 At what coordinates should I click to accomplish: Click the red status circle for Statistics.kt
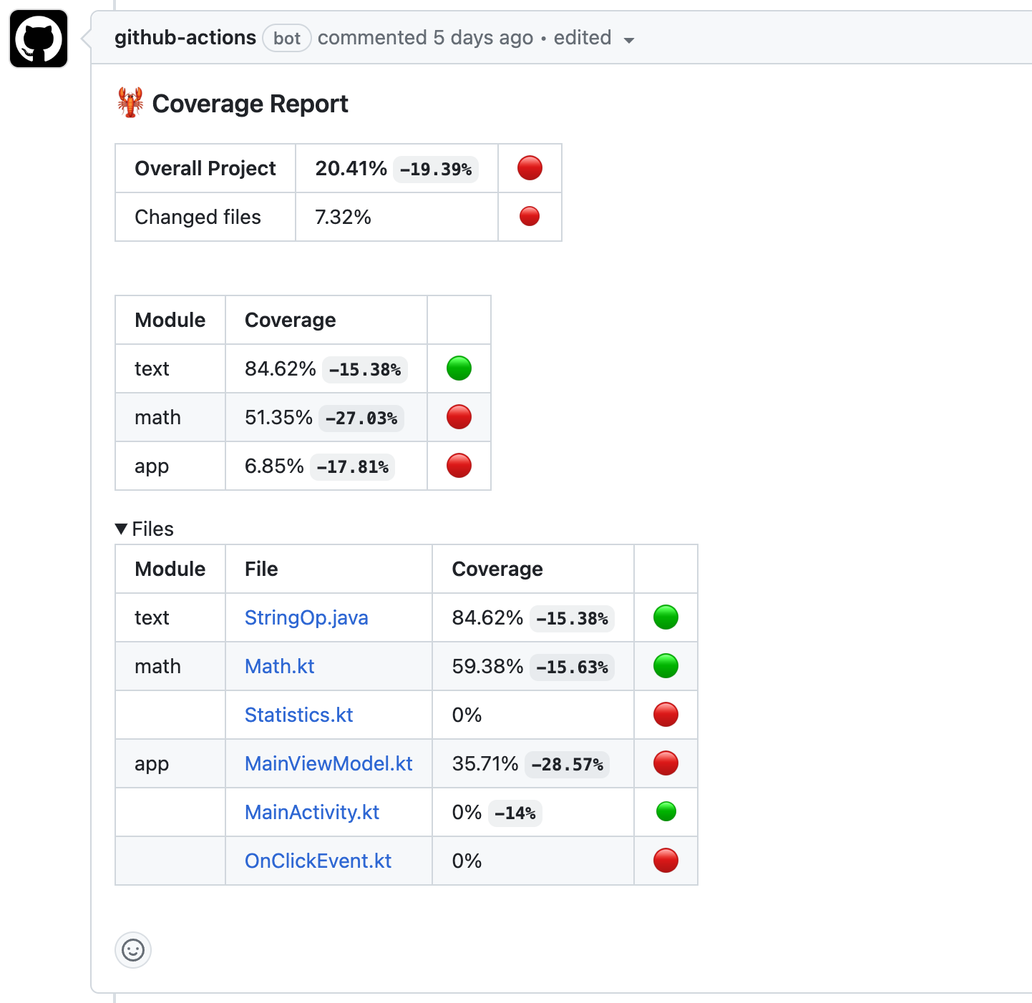(x=666, y=715)
